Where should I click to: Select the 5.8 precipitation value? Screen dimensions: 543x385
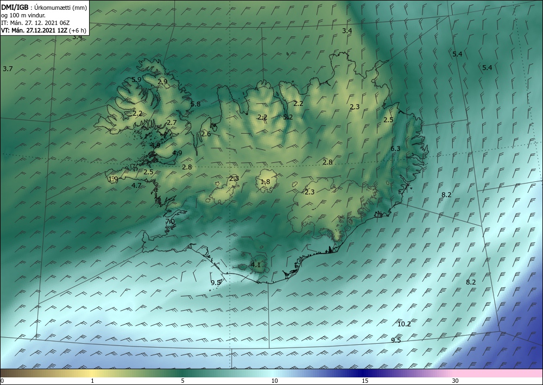tap(195, 104)
